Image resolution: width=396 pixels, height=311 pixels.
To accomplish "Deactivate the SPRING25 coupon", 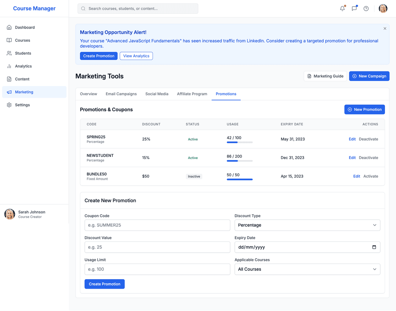I will 368,139.
